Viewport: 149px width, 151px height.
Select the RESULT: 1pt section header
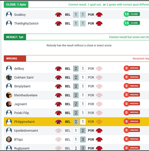15,37
